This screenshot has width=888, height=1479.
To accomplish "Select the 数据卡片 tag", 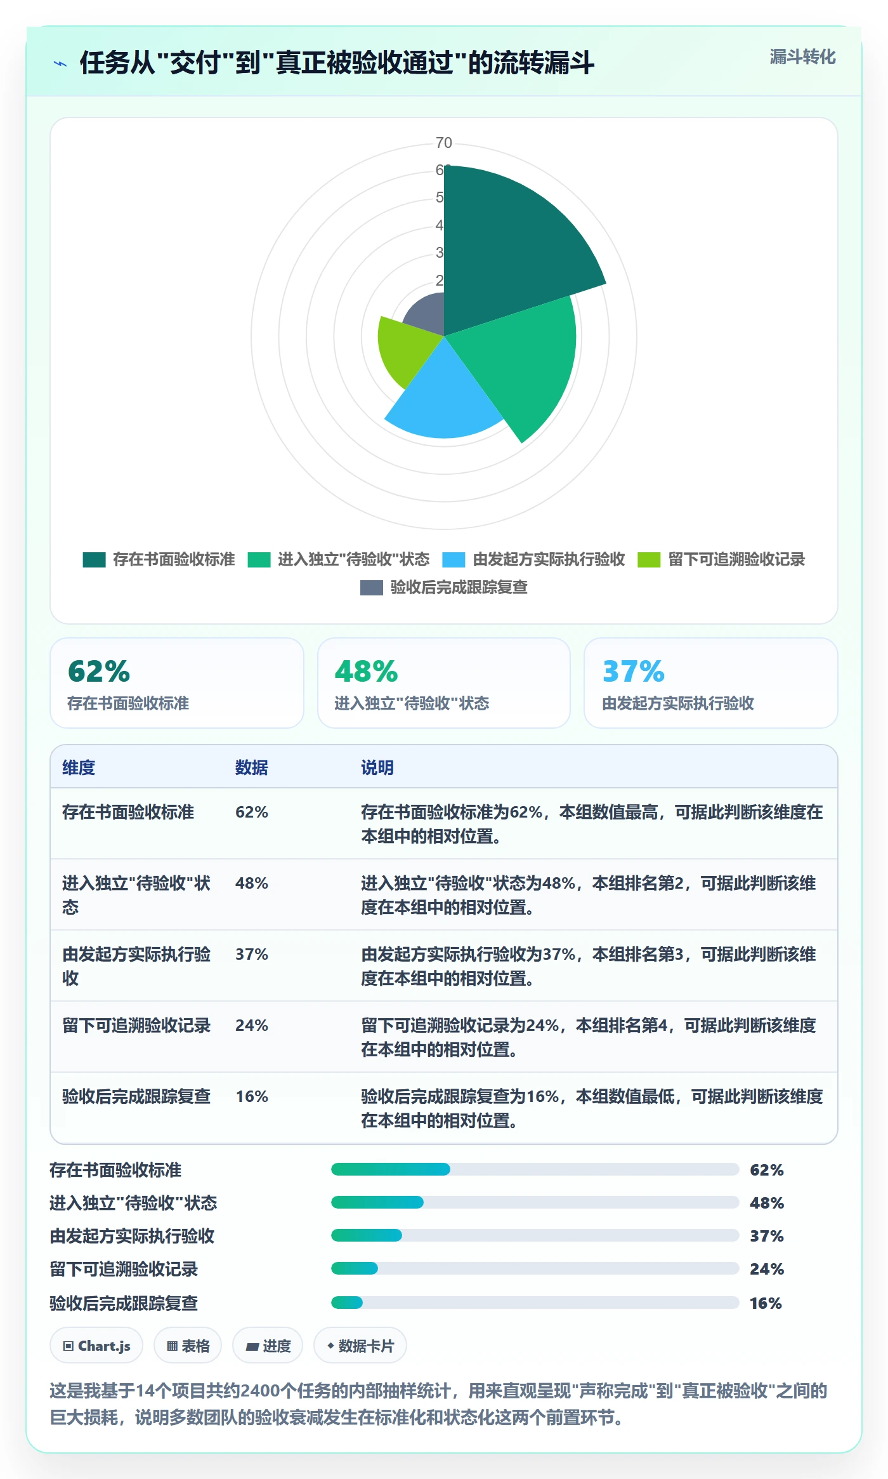I will [x=360, y=1346].
